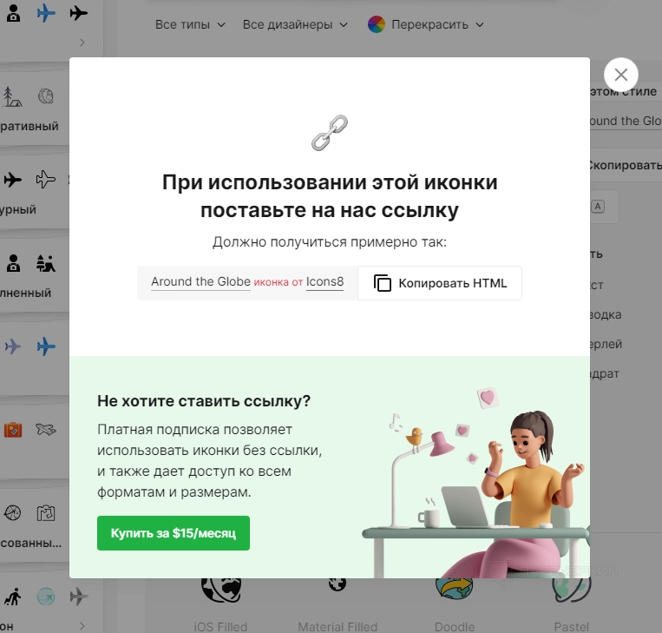Image resolution: width=662 pixels, height=633 pixels.
Task: Expand the Все типы dropdown
Action: pos(190,24)
